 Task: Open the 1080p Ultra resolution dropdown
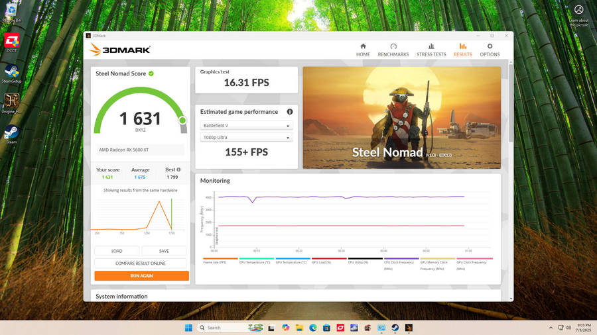(246, 138)
